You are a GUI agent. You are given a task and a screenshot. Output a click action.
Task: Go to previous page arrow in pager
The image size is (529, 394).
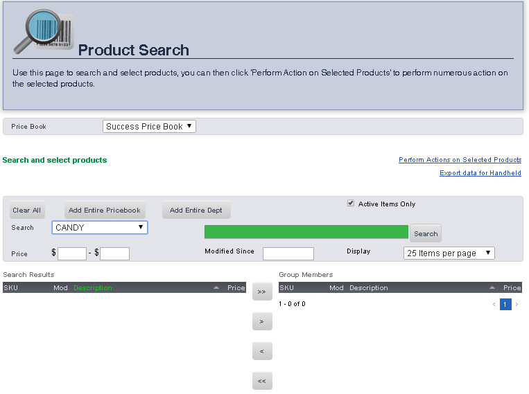(x=494, y=305)
